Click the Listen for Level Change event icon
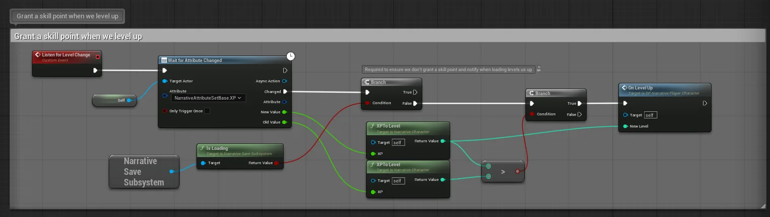770x217 pixels. click(x=38, y=55)
